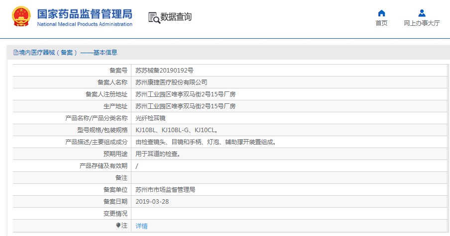The height and width of the screenshot is (236, 450).
Task: Click the 网上办事大厅 label
Action: coord(422,23)
